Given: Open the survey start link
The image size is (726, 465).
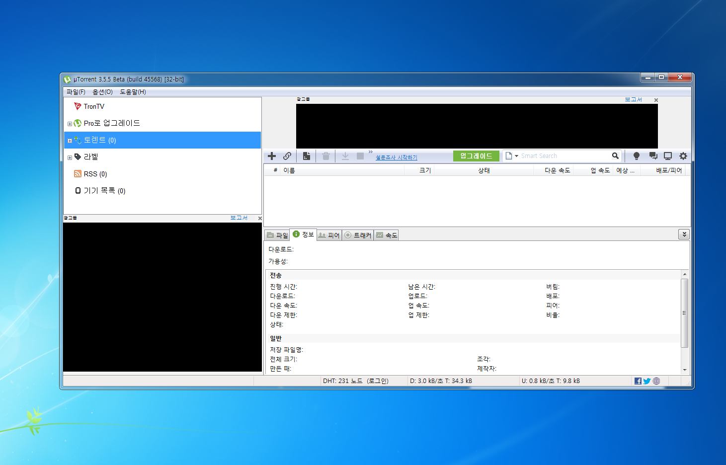Looking at the screenshot, I should [x=397, y=157].
